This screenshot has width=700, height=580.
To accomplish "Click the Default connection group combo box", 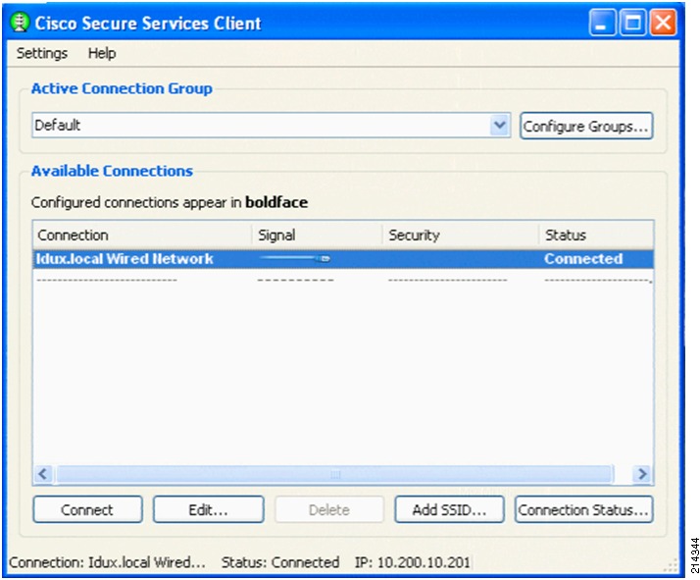I will [271, 125].
